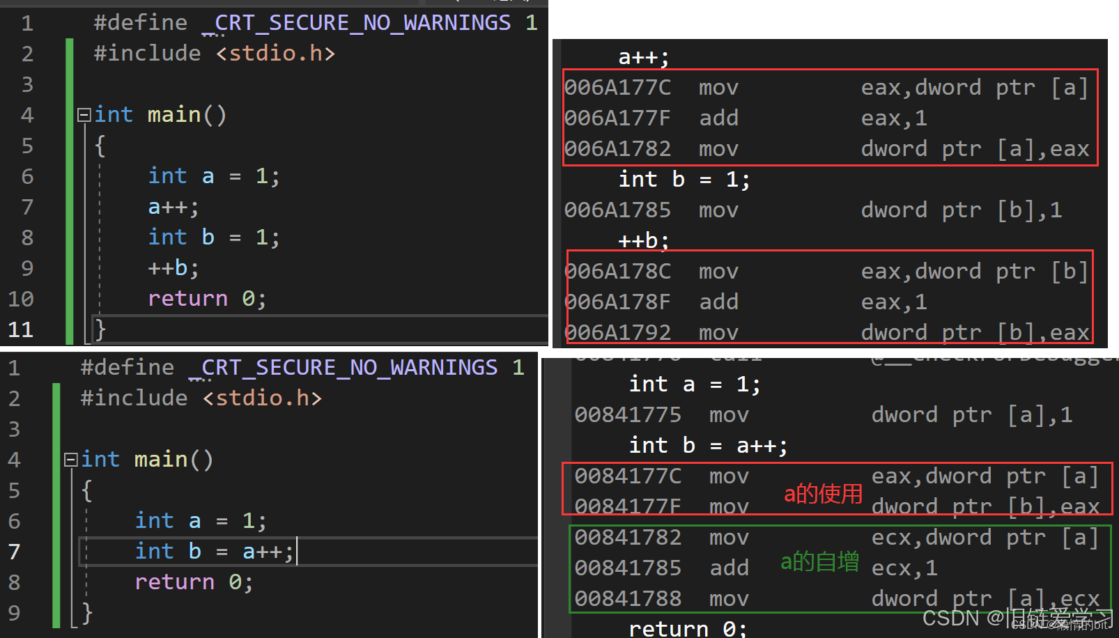The height and width of the screenshot is (638, 1119).
Task: Click line number 7 in bottom editor
Action: tap(14, 552)
